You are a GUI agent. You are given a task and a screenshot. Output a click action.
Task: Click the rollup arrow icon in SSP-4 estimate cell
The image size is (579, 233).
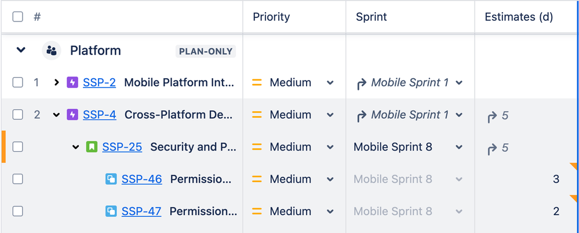pyautogui.click(x=492, y=116)
